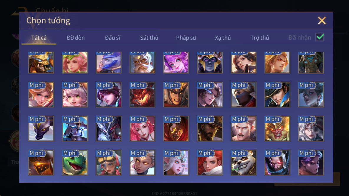Show the Pháp sư heroes tab
Image resolution: width=349 pixels, height=196 pixels.
click(x=186, y=38)
